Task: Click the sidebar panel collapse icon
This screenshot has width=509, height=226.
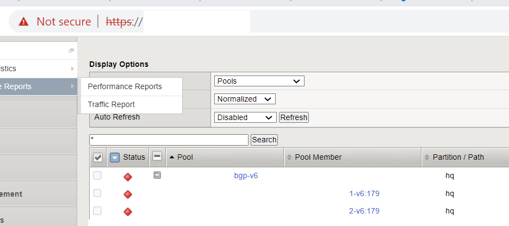Action: coord(71,51)
